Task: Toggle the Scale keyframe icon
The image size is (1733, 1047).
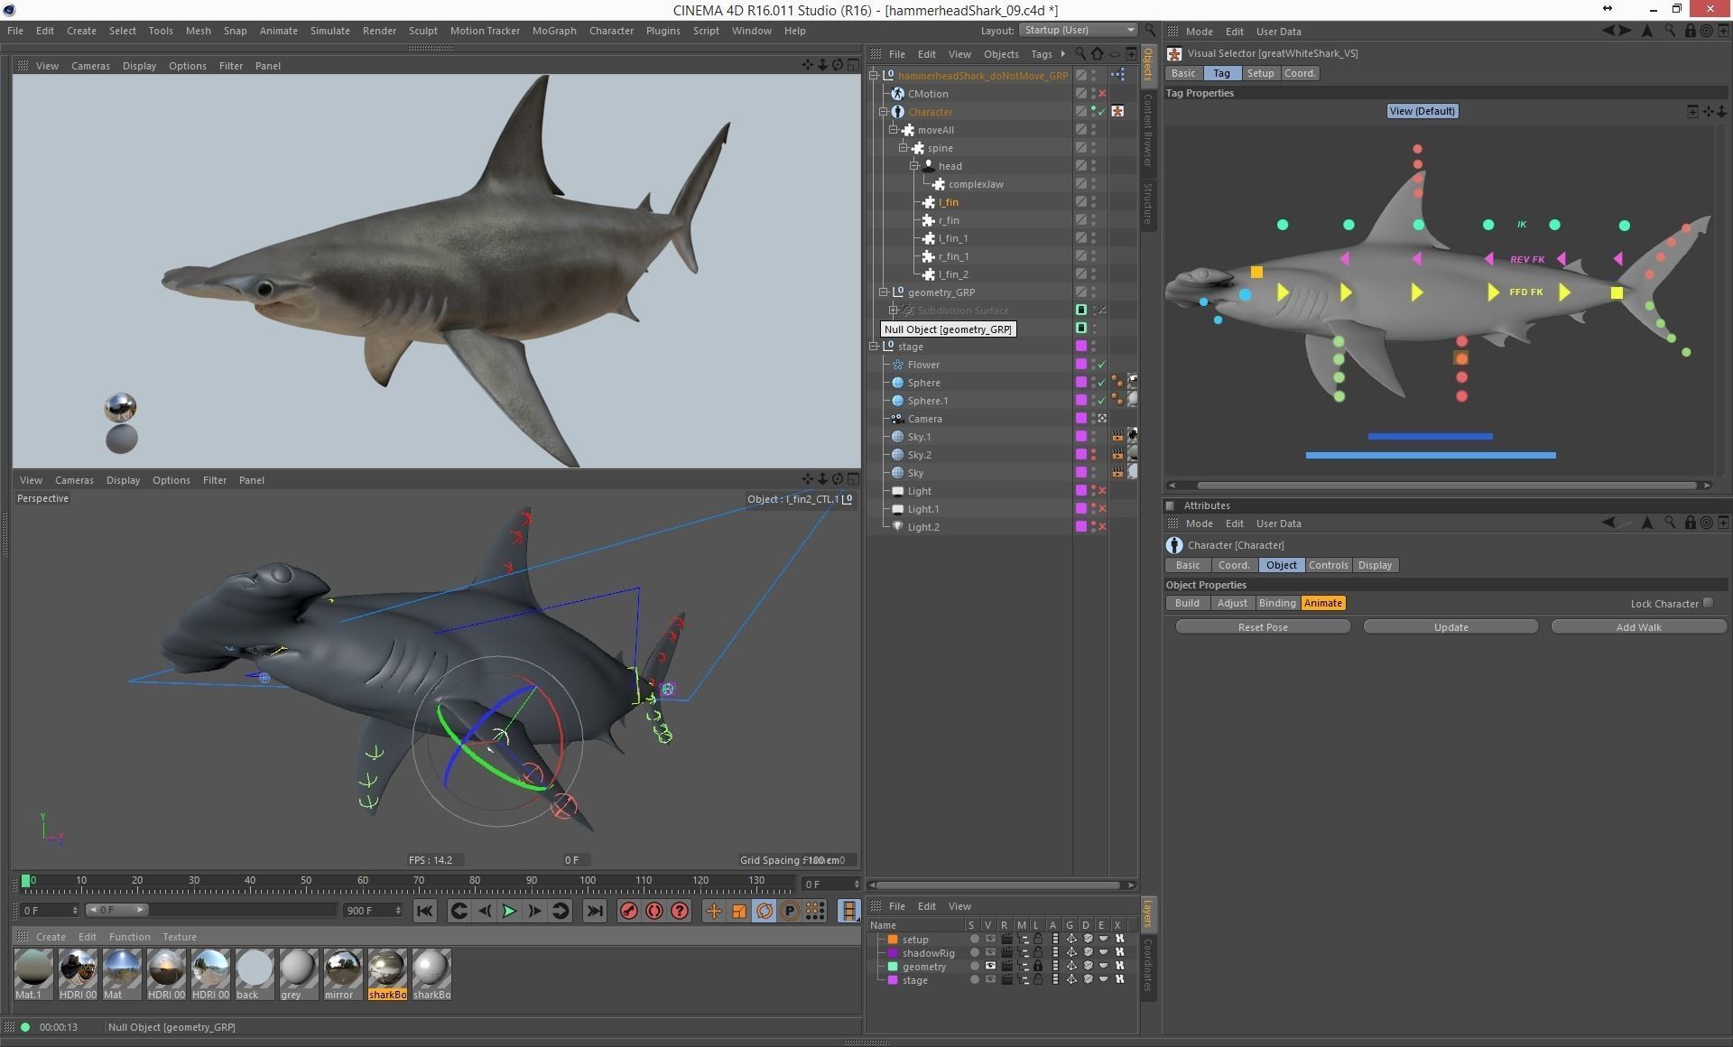Action: click(738, 911)
